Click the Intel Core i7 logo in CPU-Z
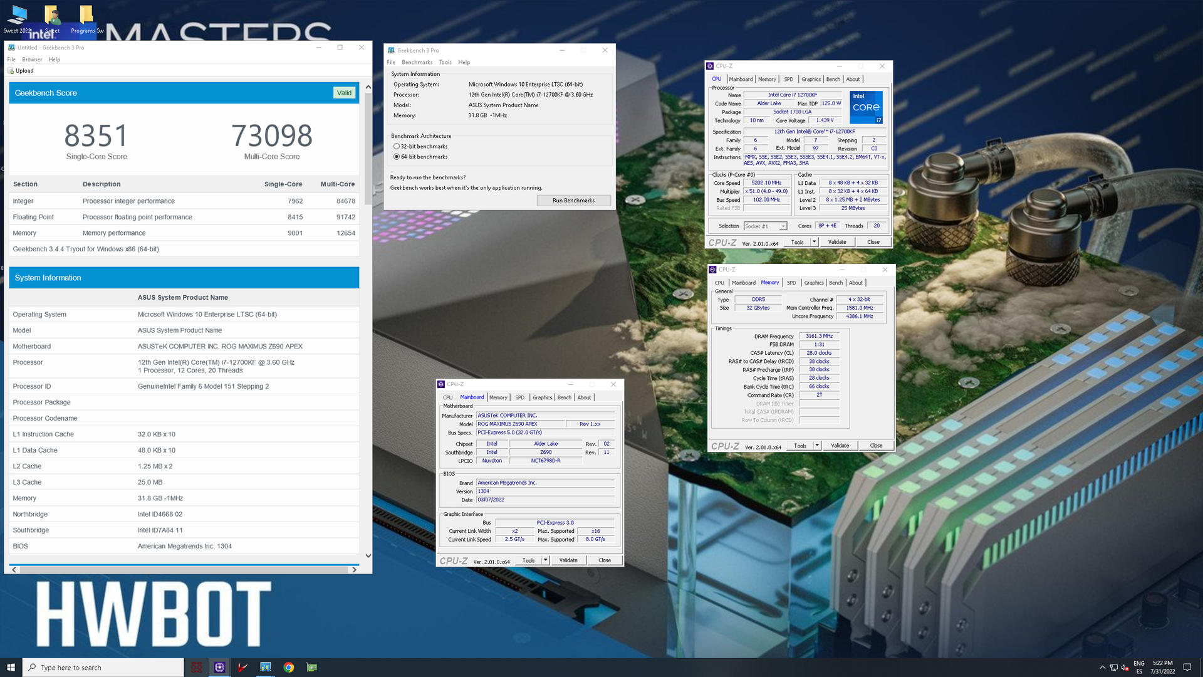The width and height of the screenshot is (1203, 677). coord(866,107)
